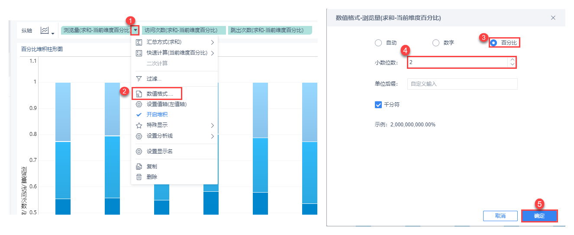
Task: Toggle the 千分符 checkbox
Action: pos(378,104)
